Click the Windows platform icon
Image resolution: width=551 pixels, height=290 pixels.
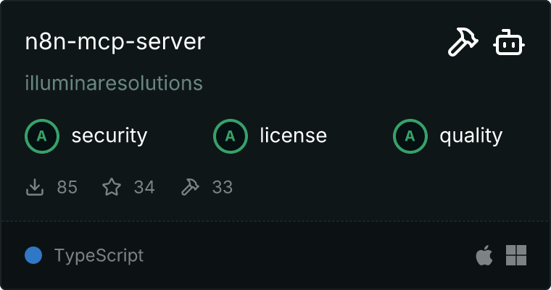point(515,255)
